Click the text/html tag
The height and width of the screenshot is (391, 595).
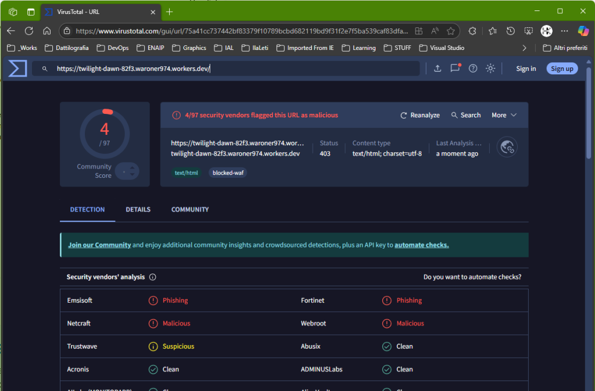pos(186,173)
